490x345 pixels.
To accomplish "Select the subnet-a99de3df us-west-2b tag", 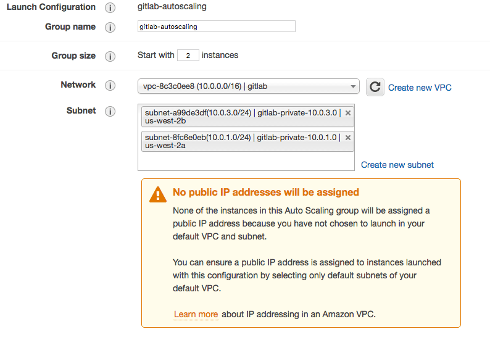I will point(241,117).
